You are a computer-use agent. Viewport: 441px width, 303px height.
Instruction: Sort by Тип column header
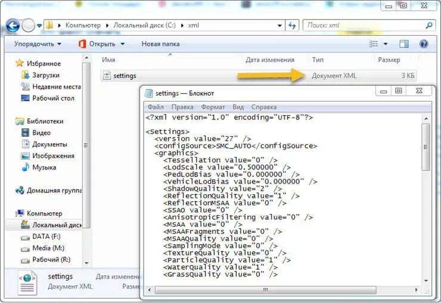[318, 59]
